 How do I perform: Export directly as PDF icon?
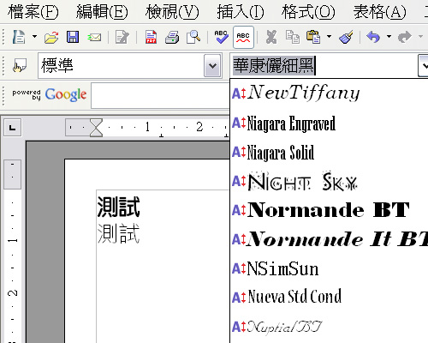tap(151, 37)
